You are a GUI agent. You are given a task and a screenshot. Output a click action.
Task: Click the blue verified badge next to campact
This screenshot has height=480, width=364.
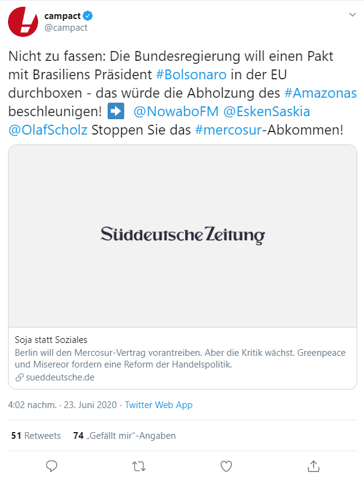tap(88, 15)
